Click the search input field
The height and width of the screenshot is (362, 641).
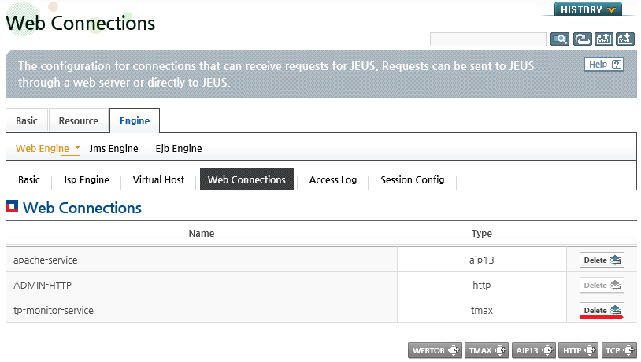[488, 39]
